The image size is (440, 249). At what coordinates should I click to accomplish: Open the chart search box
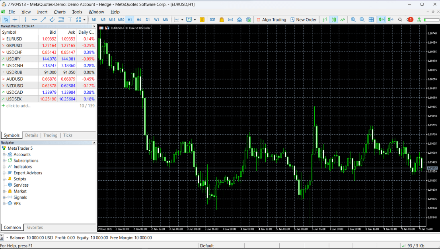tap(400, 19)
